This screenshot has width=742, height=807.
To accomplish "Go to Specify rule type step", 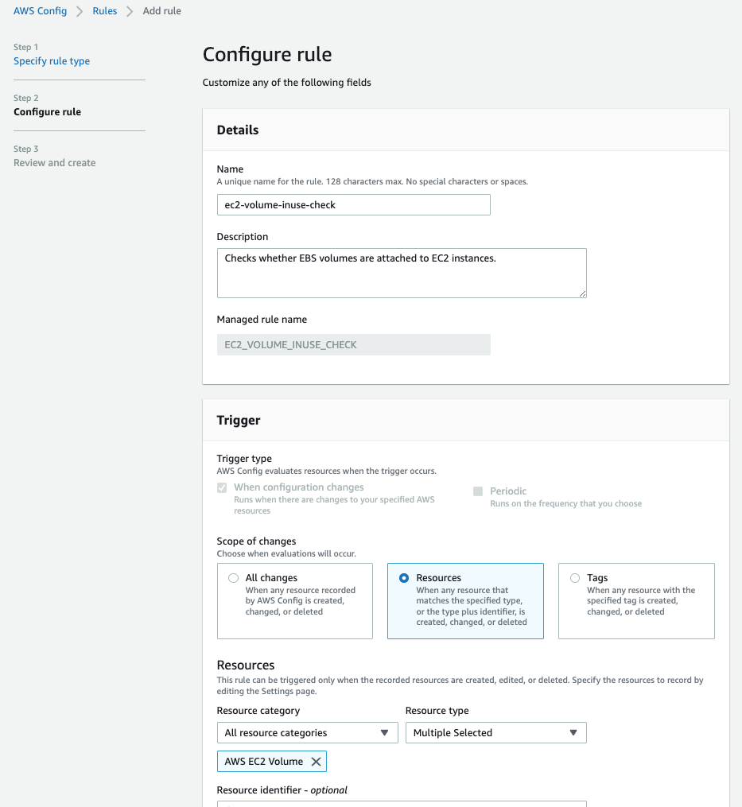I will click(x=52, y=60).
